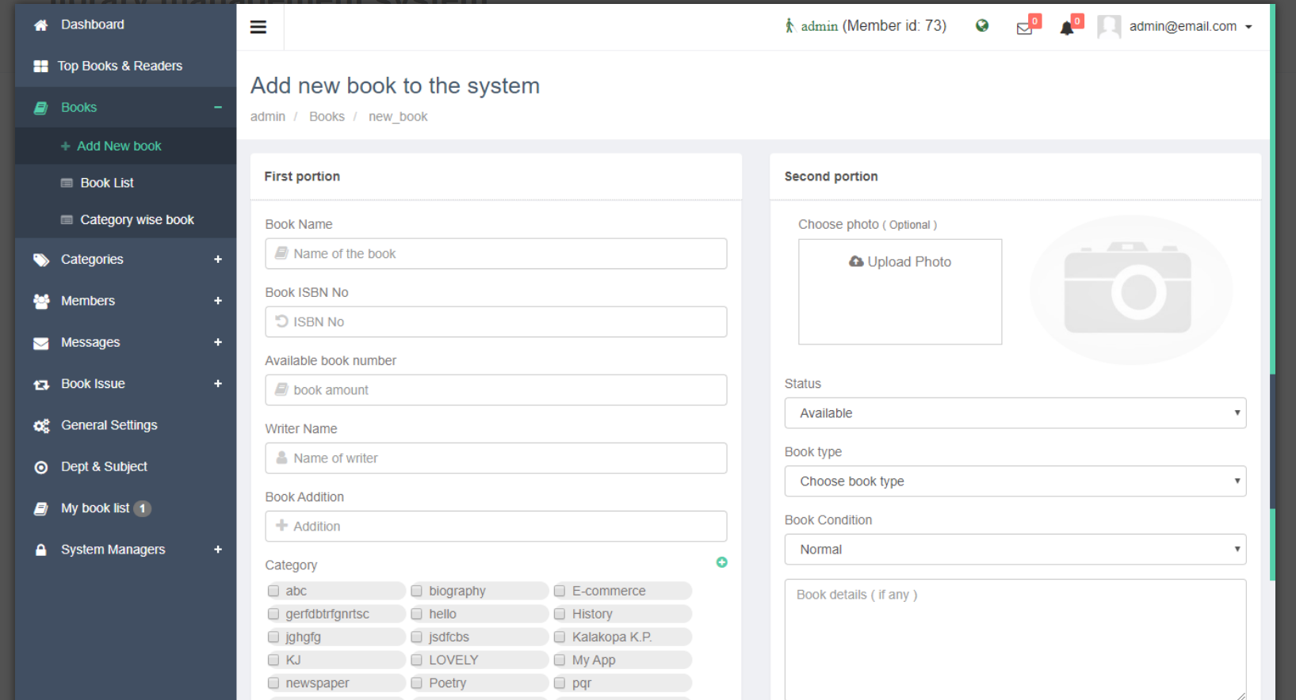The image size is (1296, 700).
Task: Click the hamburger menu toggle icon
Action: click(x=258, y=27)
